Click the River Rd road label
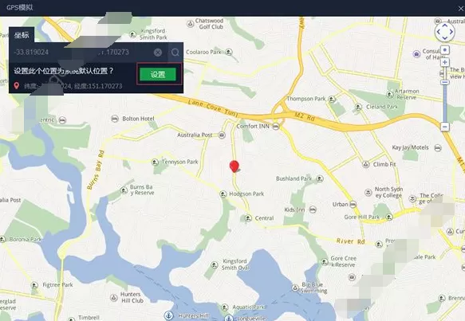 [350, 241]
